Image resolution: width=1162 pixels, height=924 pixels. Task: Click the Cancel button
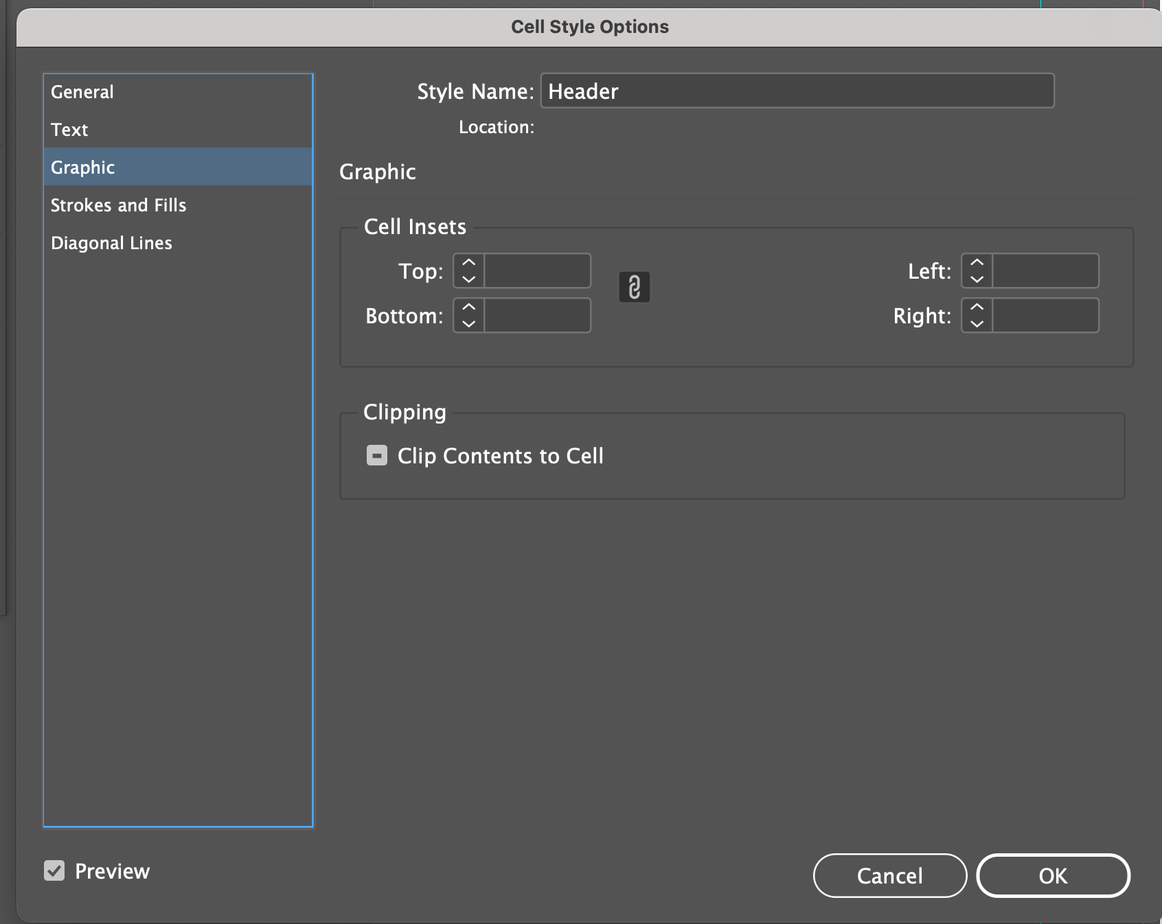click(890, 875)
